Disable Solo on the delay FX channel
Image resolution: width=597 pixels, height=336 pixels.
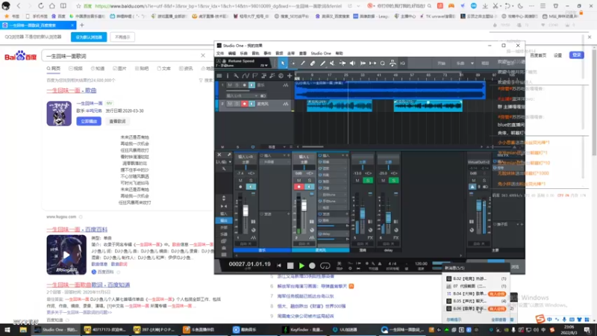[x=394, y=180]
